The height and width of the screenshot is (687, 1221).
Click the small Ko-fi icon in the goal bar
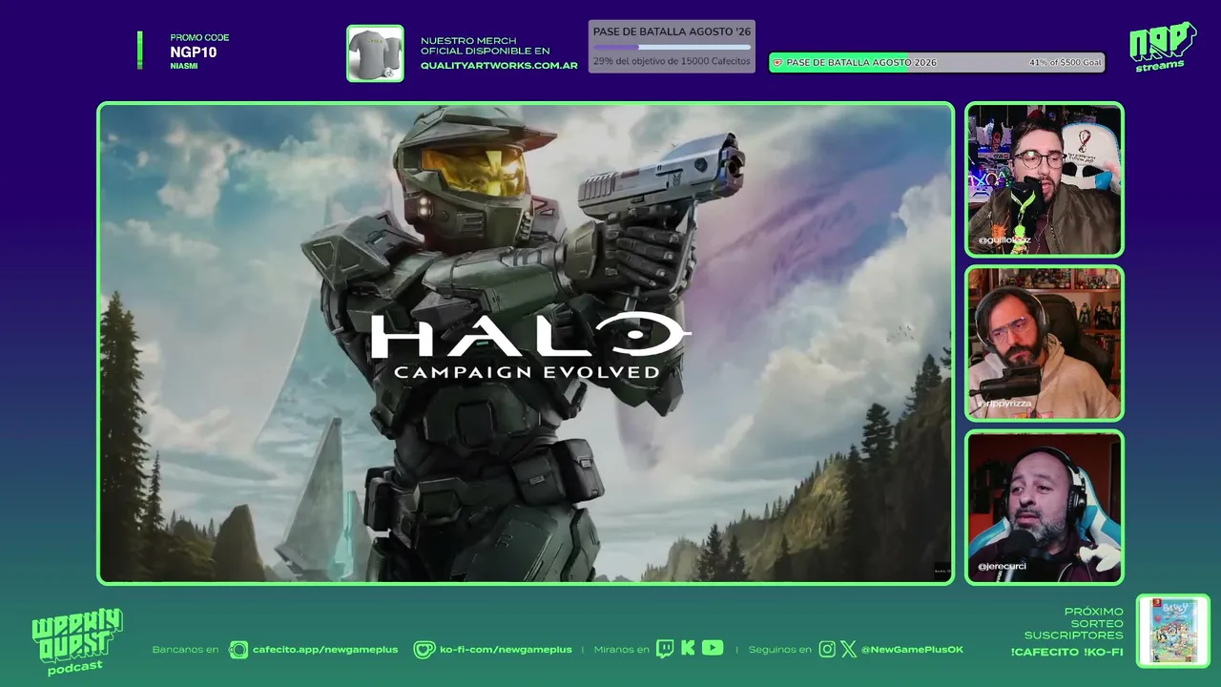(x=777, y=63)
